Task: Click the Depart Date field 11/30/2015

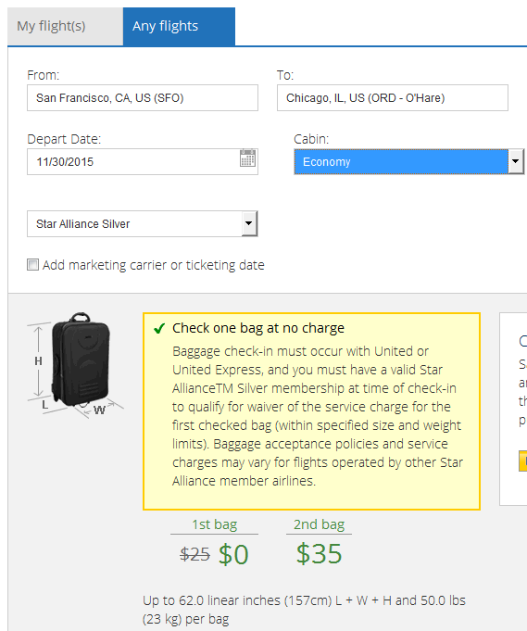Action: point(143,162)
